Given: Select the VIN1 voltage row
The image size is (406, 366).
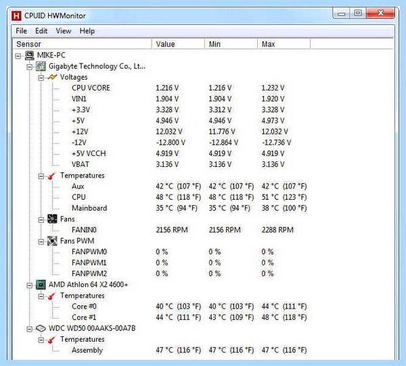Looking at the screenshot, I should tap(178, 99).
